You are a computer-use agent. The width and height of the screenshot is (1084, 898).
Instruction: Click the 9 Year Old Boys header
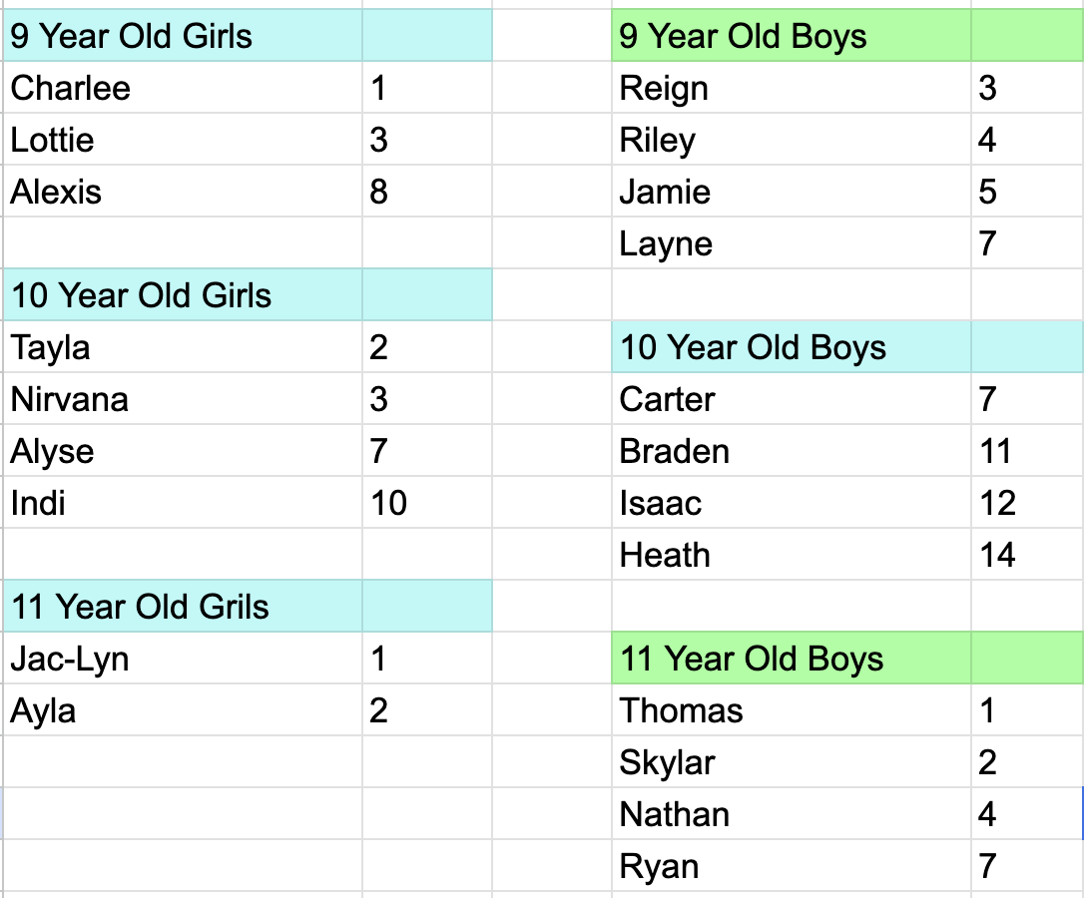coord(791,35)
